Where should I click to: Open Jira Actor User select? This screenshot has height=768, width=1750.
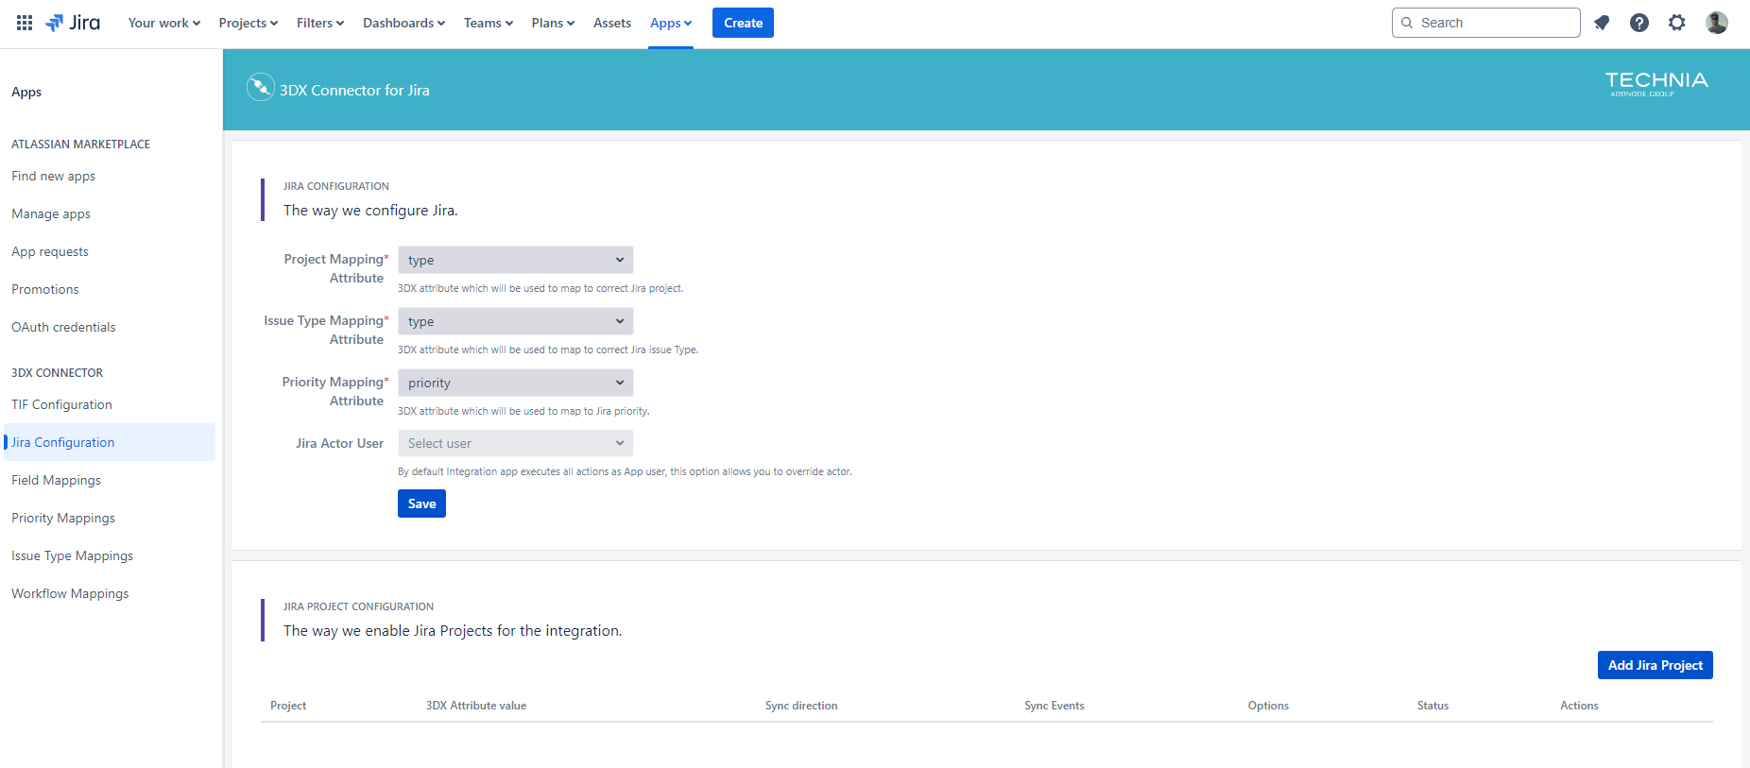pyautogui.click(x=515, y=443)
